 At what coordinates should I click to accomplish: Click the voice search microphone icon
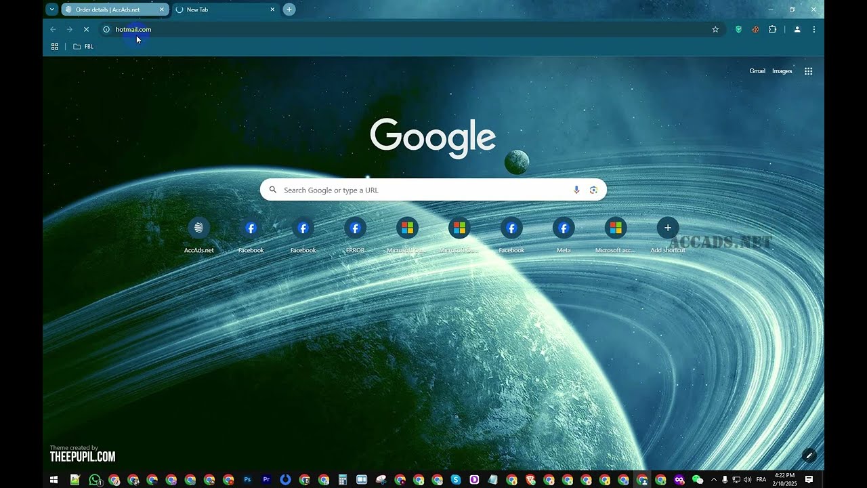coord(576,190)
